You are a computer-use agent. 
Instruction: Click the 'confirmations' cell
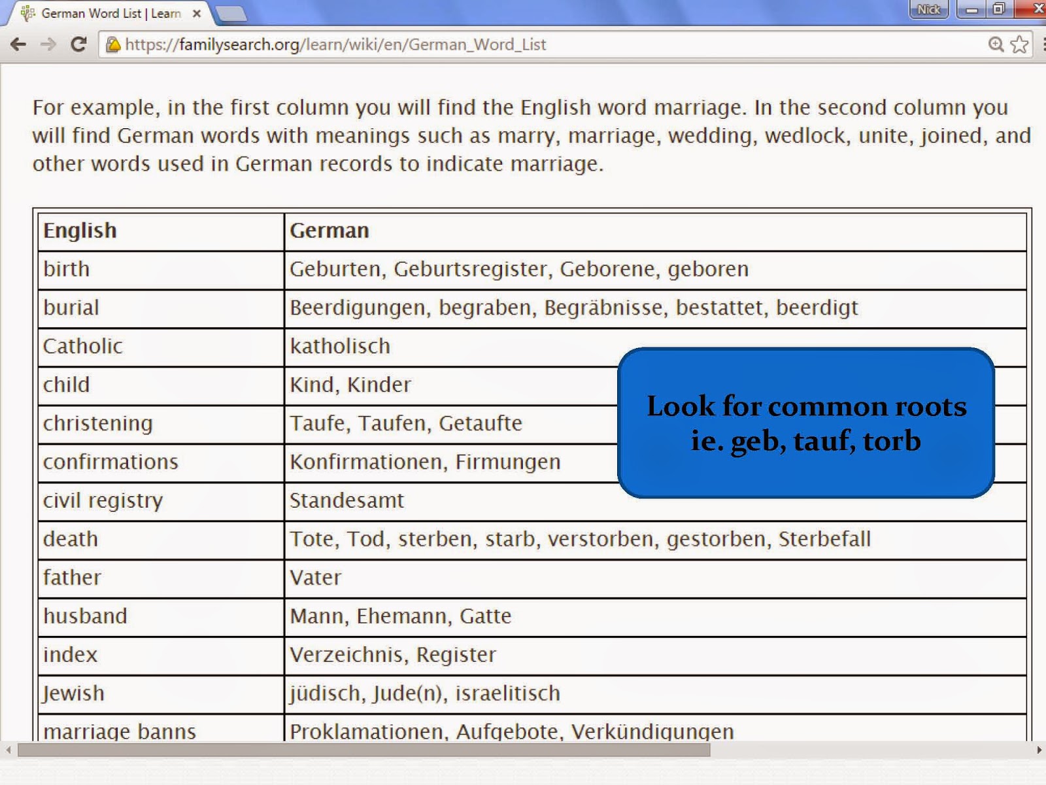[x=161, y=463]
